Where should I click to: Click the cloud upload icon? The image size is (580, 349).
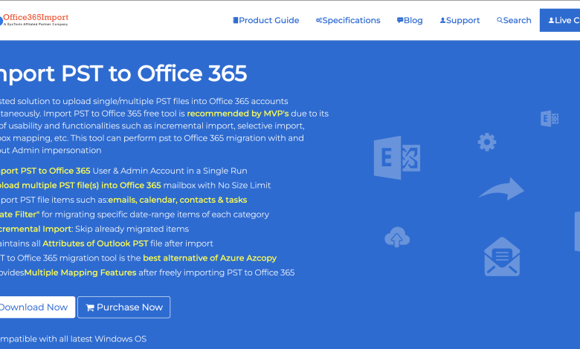(397, 237)
